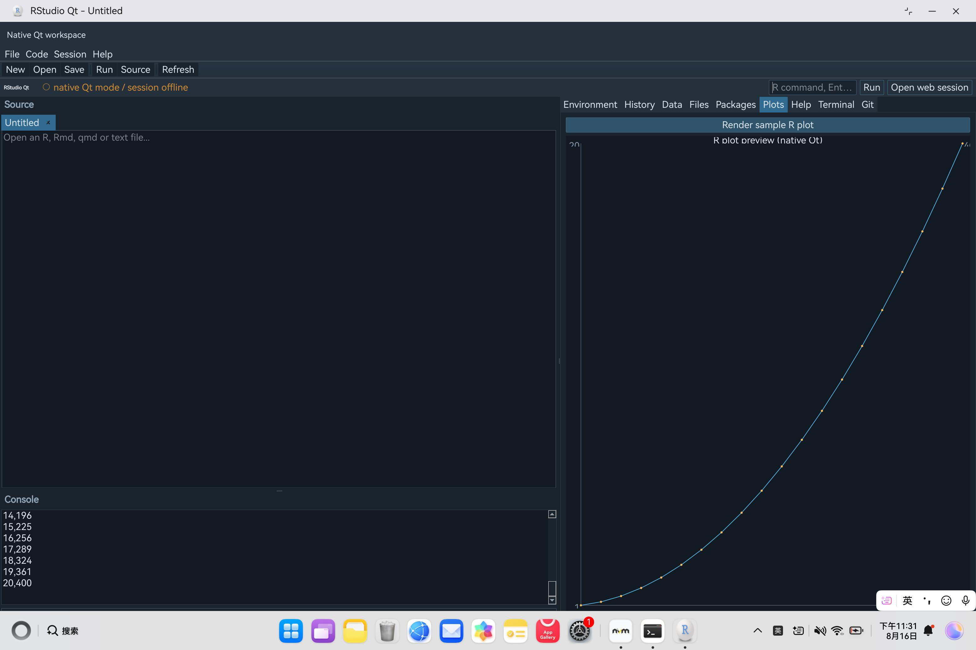
Task: Open the clock and date in the taskbar
Action: (898, 631)
